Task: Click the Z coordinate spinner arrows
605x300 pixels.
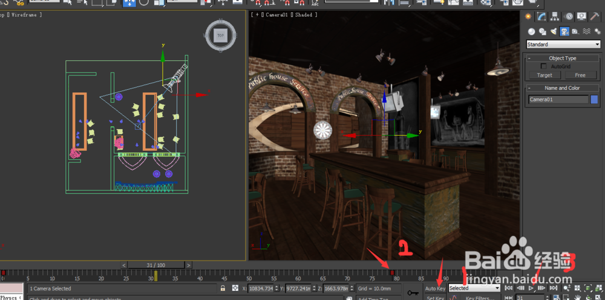Action: (351, 289)
